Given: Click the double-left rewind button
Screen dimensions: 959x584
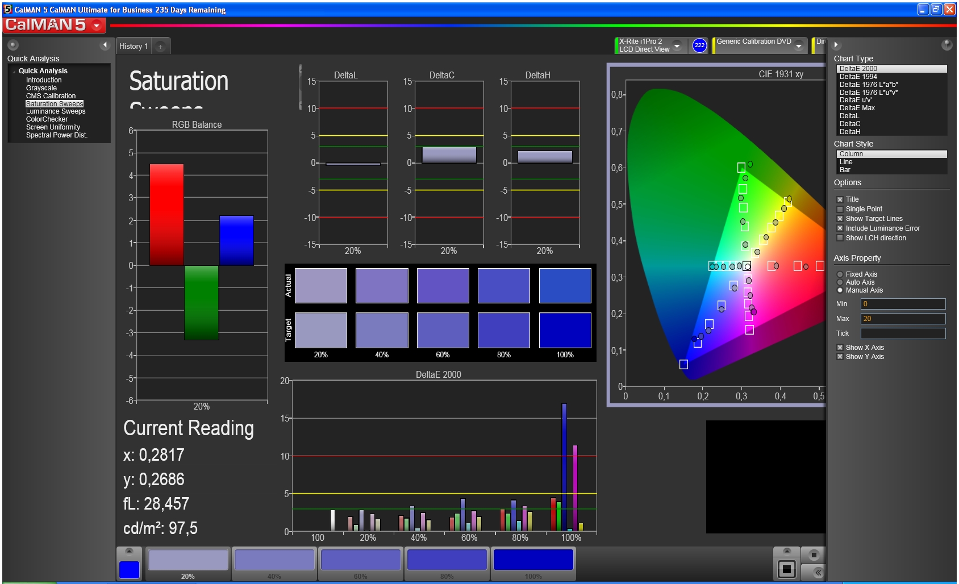Looking at the screenshot, I should 818,572.
